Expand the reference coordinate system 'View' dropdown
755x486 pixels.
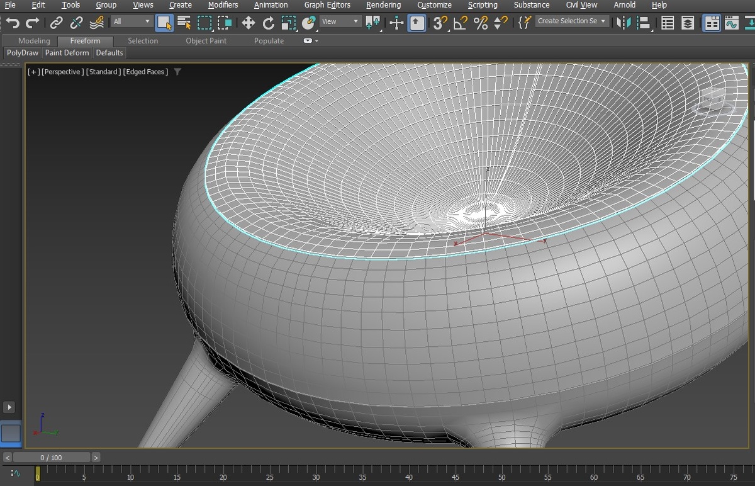[340, 21]
